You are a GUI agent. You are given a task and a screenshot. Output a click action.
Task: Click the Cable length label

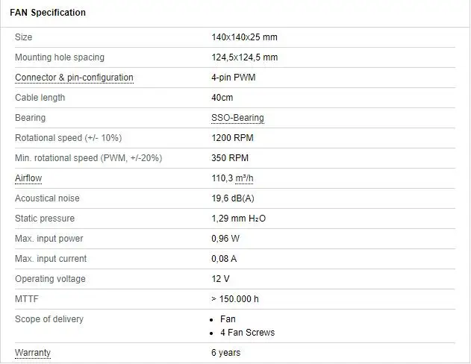(40, 98)
